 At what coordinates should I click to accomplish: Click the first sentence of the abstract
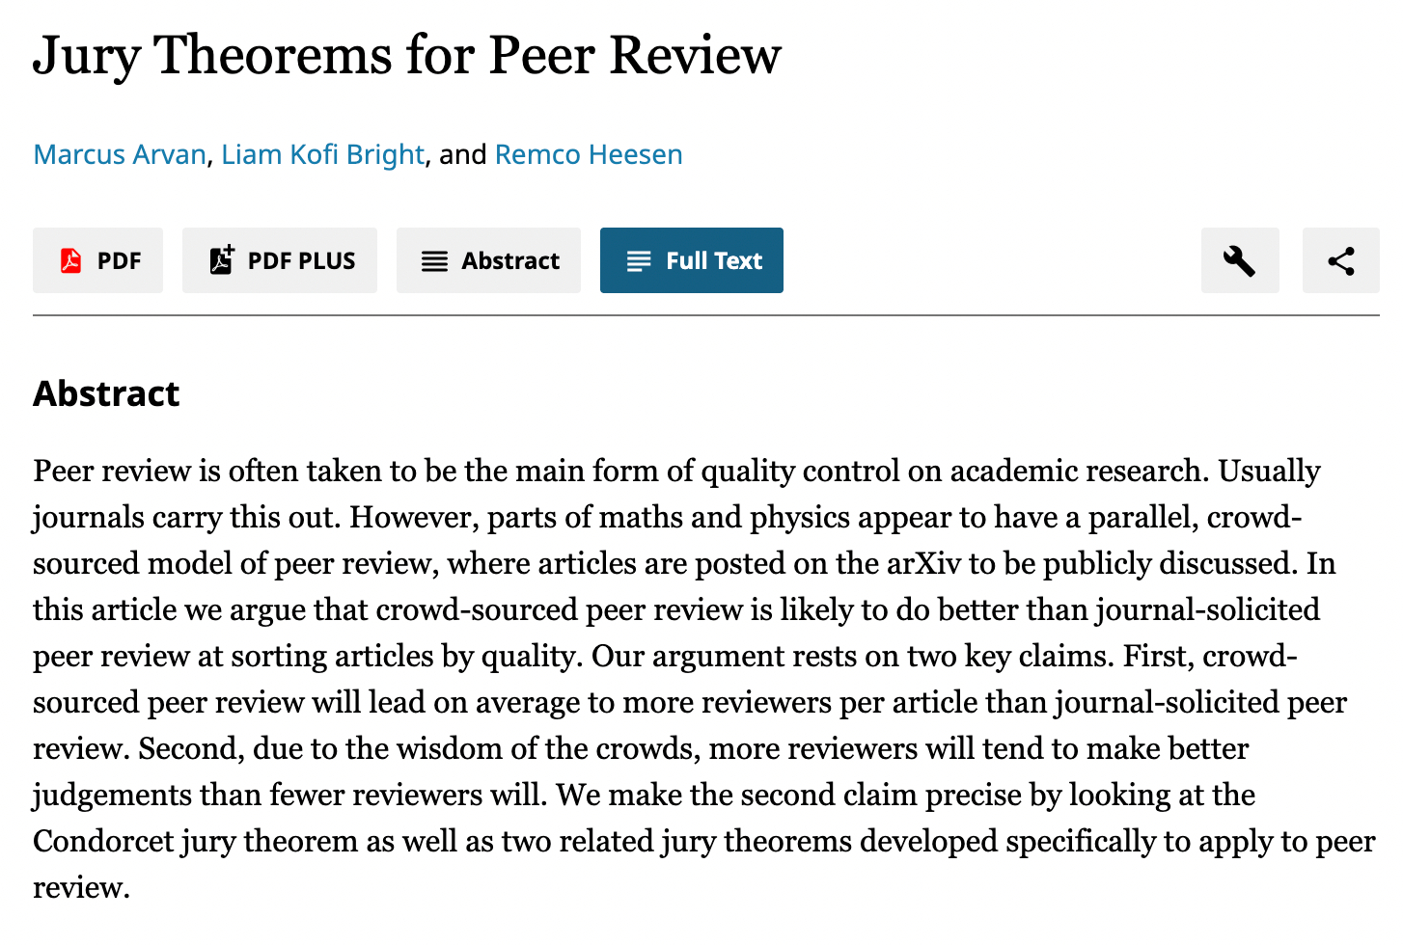pos(618,472)
